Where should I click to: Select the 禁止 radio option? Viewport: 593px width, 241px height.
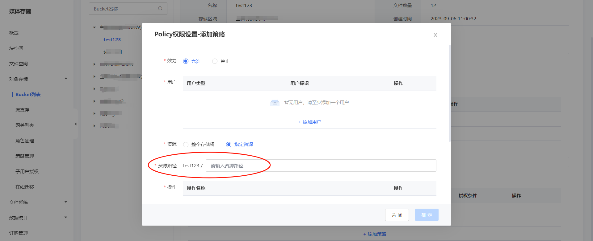pyautogui.click(x=215, y=61)
